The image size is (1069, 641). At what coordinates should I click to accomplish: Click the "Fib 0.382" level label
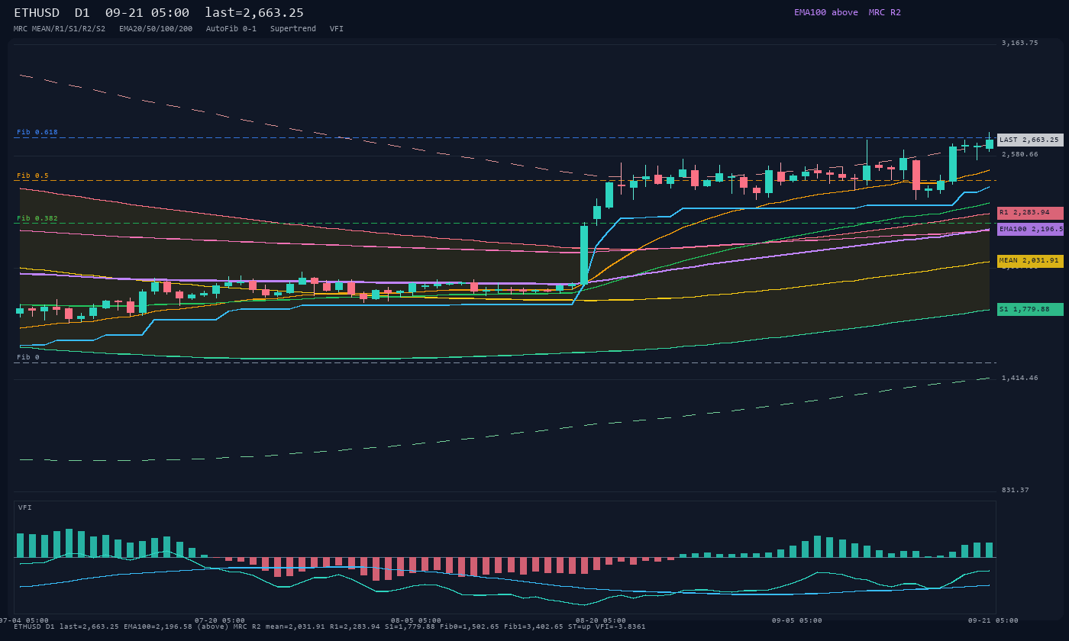[37, 218]
